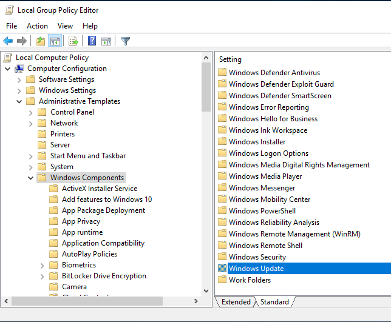This screenshot has width=391, height=322.
Task: Select App runtime tree item
Action: coord(83,232)
